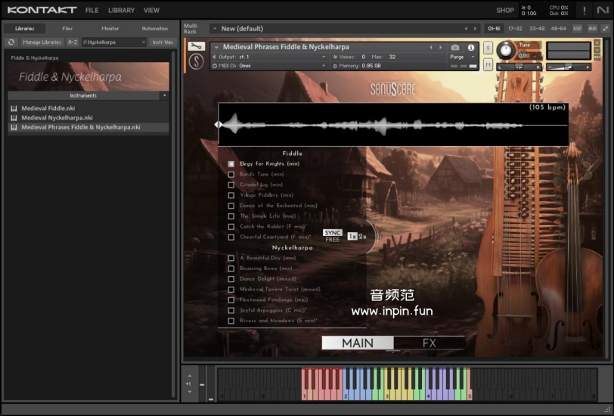Clear the Nyckelharpa search with X
614x416 pixels.
click(144, 42)
